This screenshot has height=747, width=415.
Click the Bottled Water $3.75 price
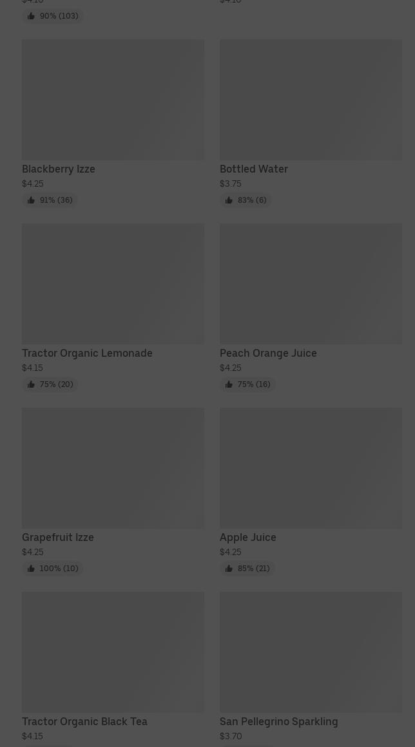[x=230, y=184]
